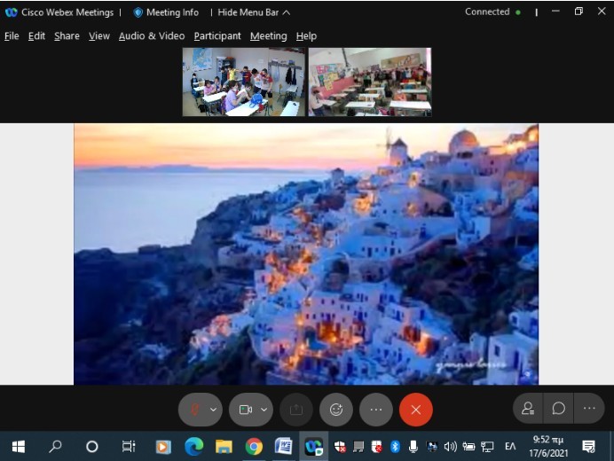Show the participants panel
The width and height of the screenshot is (614, 461).
tap(528, 409)
